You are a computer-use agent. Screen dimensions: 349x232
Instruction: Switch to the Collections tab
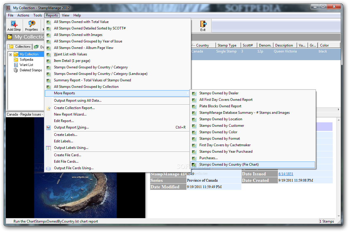click(20, 47)
